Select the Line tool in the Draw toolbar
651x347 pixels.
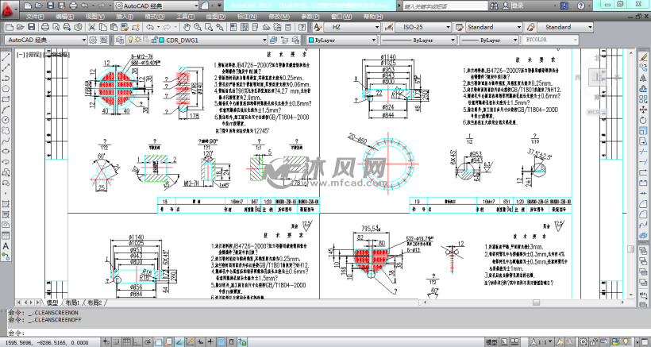[x=6, y=57]
